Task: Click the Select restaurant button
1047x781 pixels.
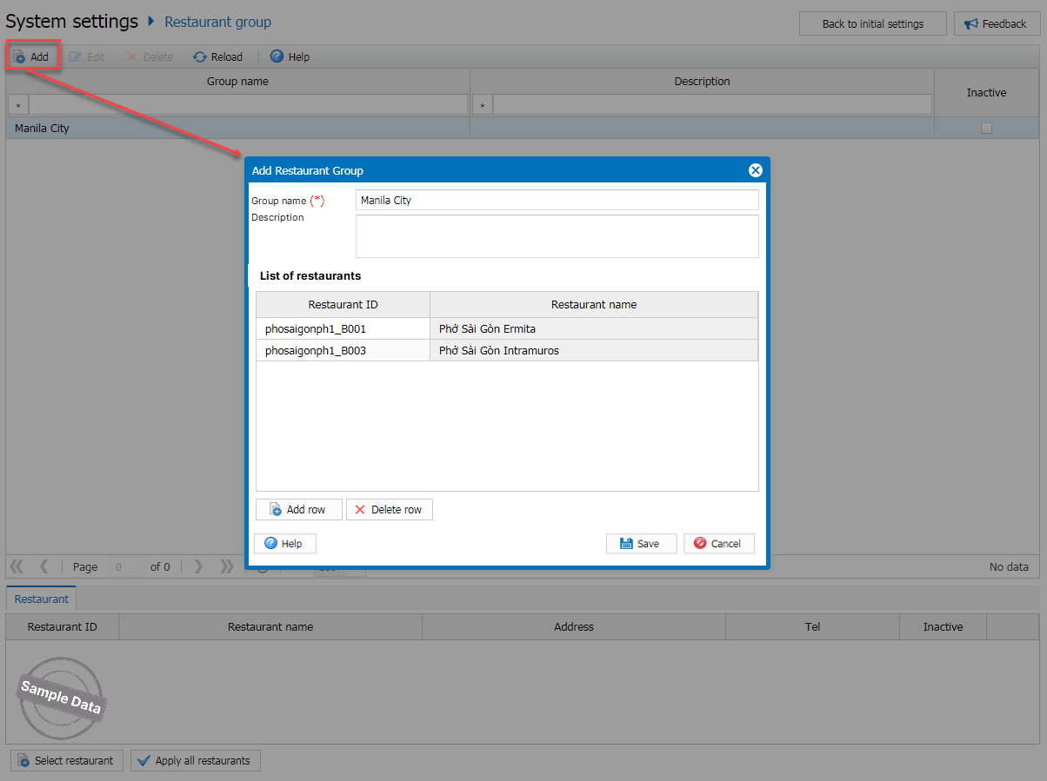Action: (x=66, y=761)
